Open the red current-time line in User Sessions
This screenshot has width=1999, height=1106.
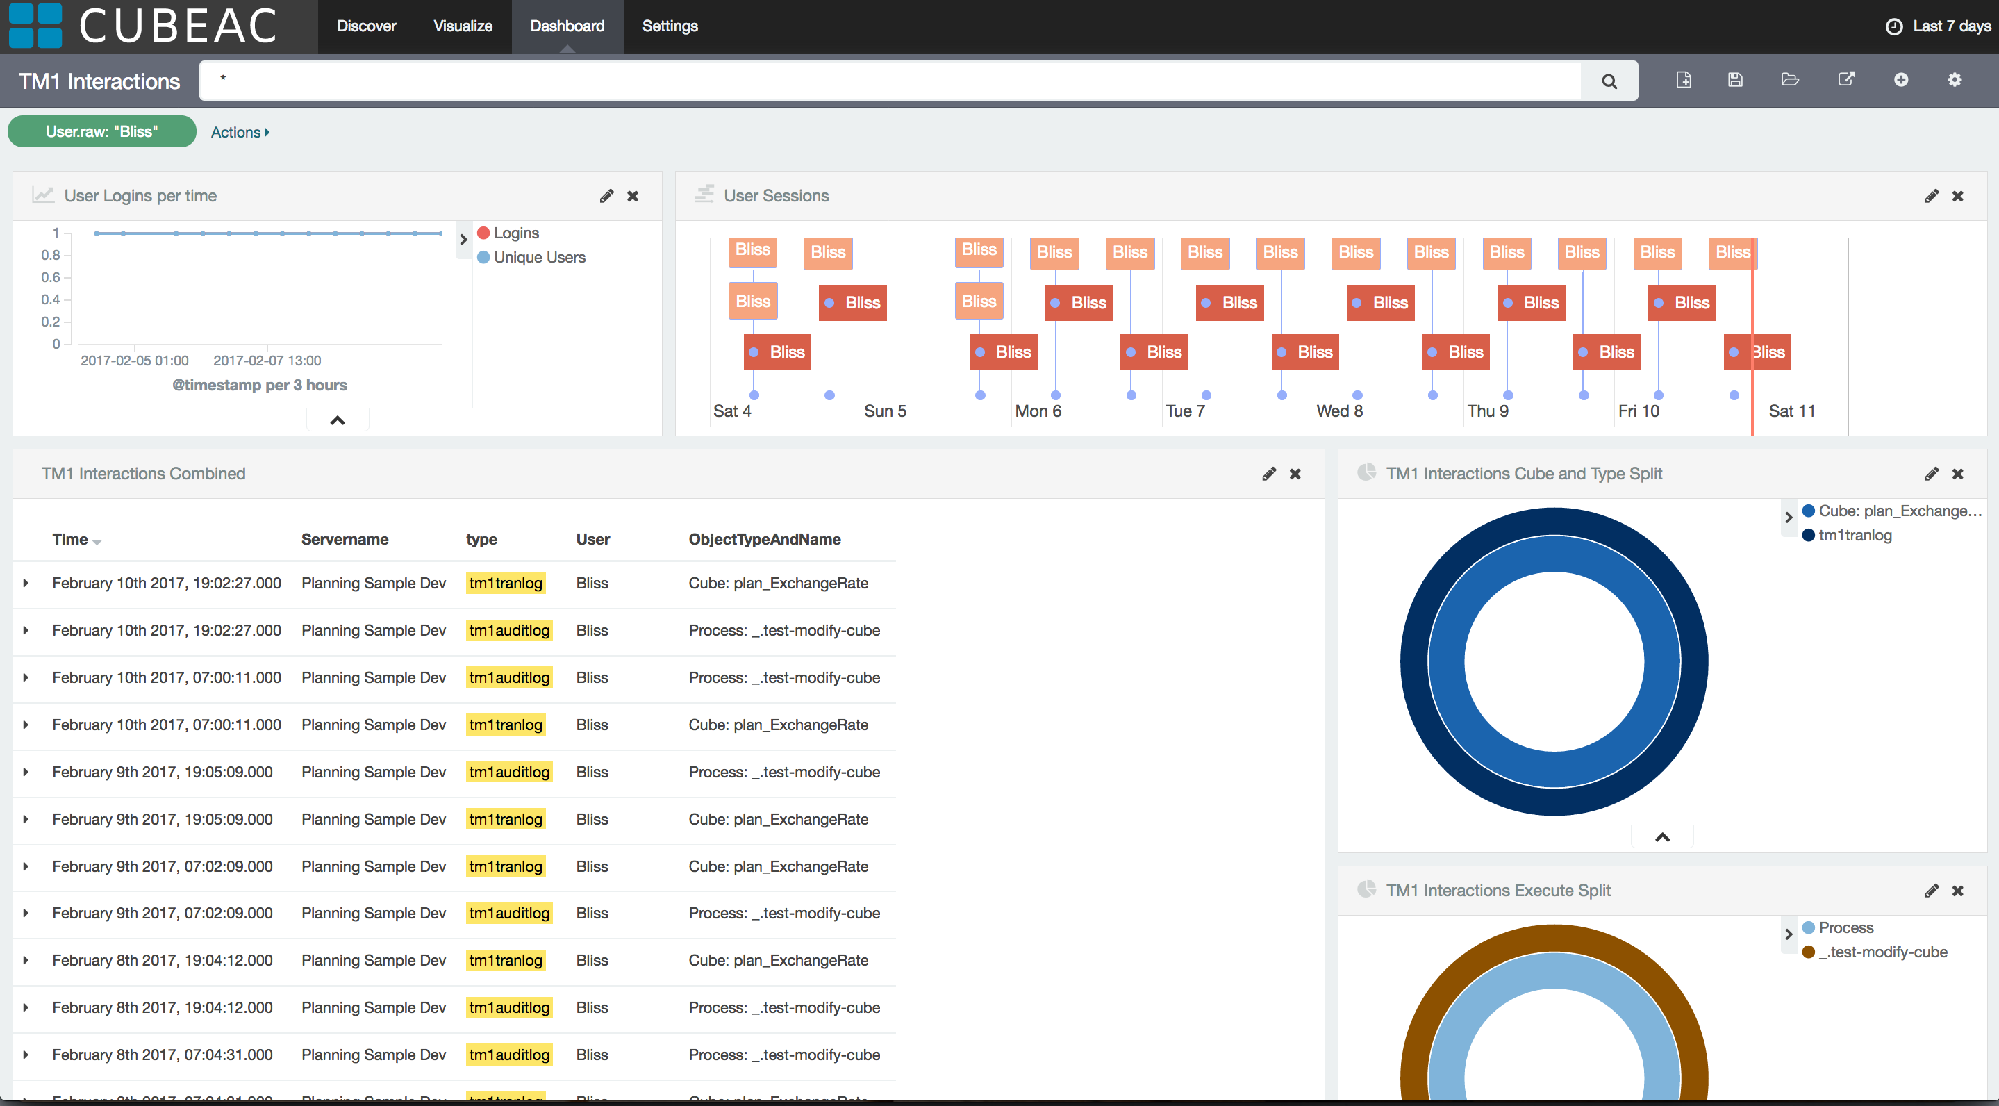point(1752,338)
